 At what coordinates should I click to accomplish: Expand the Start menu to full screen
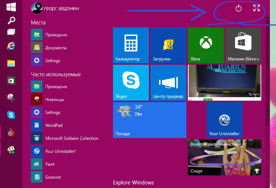point(257,8)
